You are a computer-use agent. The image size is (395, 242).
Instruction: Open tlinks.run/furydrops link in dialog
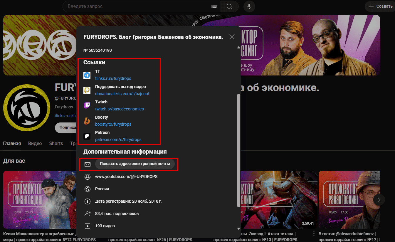(x=113, y=78)
